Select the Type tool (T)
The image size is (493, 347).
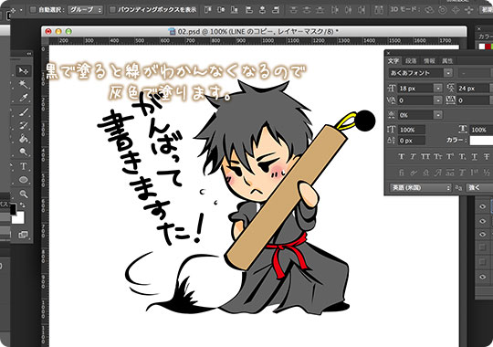point(23,166)
